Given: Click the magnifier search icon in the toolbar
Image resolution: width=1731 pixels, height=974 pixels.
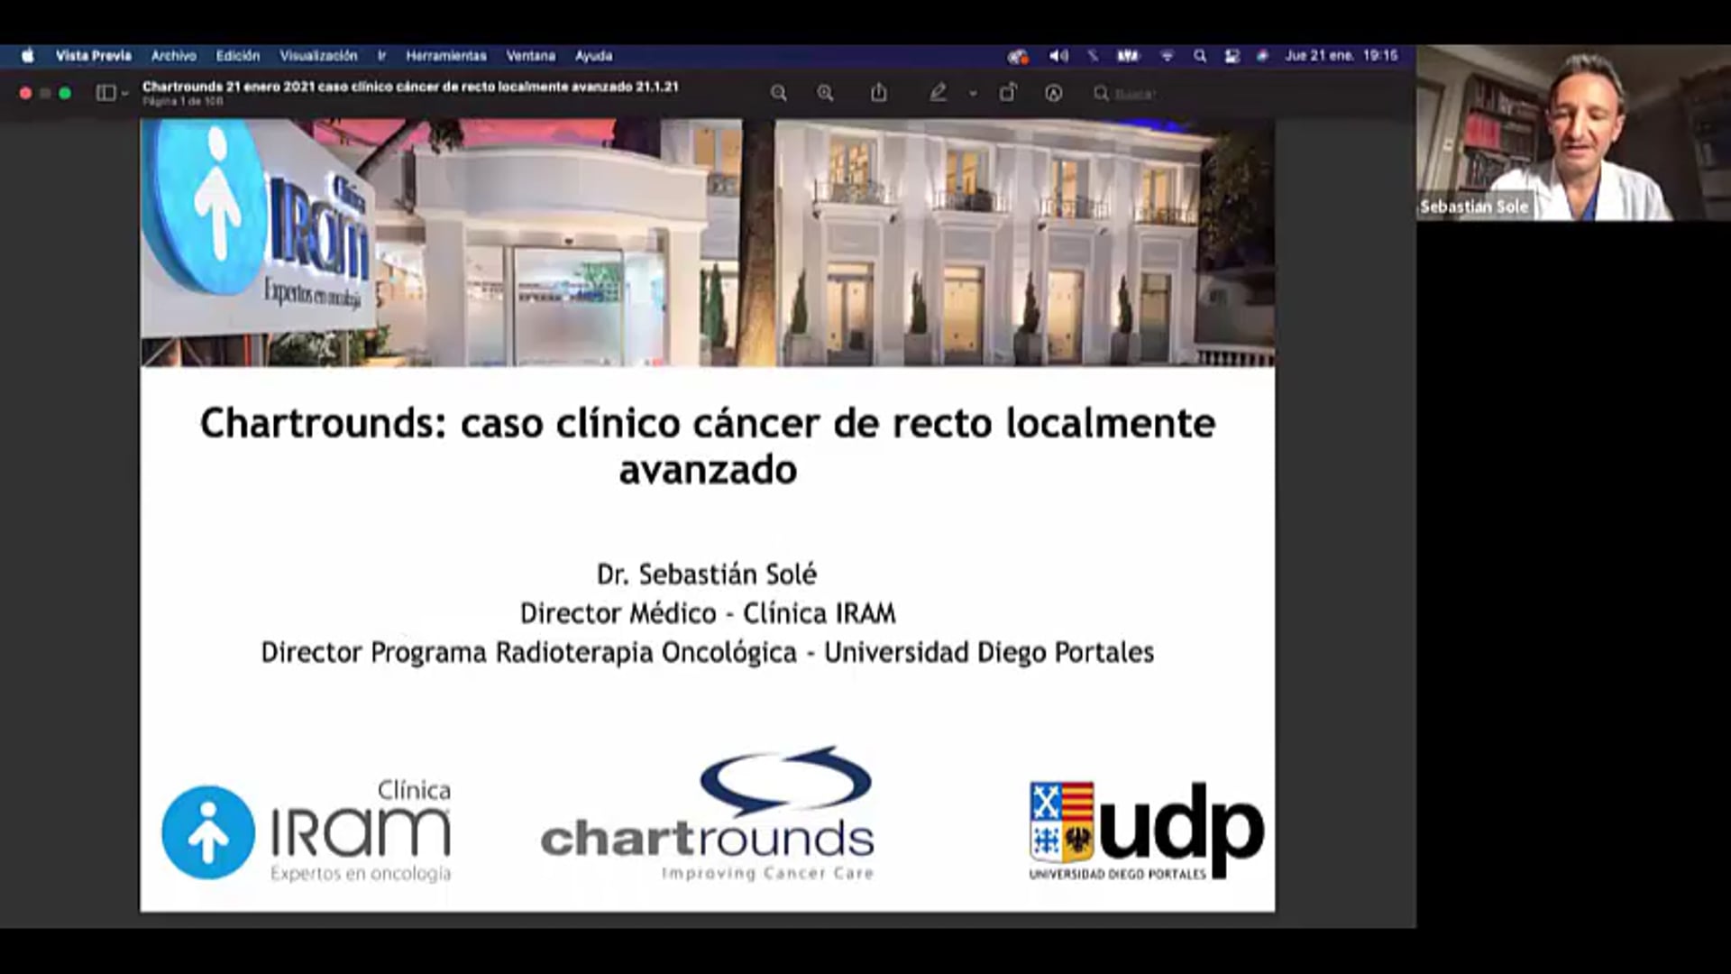Looking at the screenshot, I should (x=1102, y=93).
